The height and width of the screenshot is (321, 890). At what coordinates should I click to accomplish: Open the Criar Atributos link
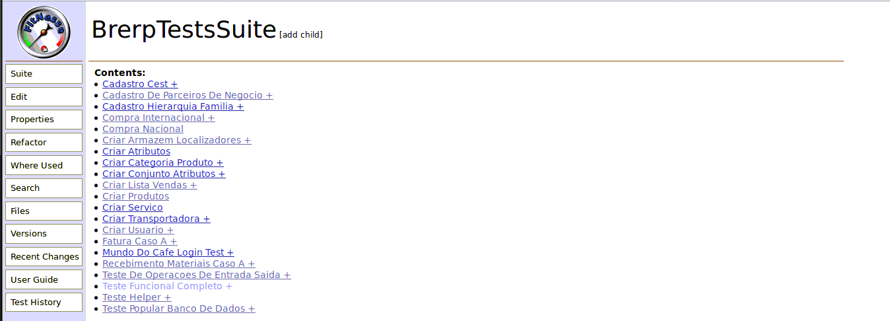tap(136, 151)
